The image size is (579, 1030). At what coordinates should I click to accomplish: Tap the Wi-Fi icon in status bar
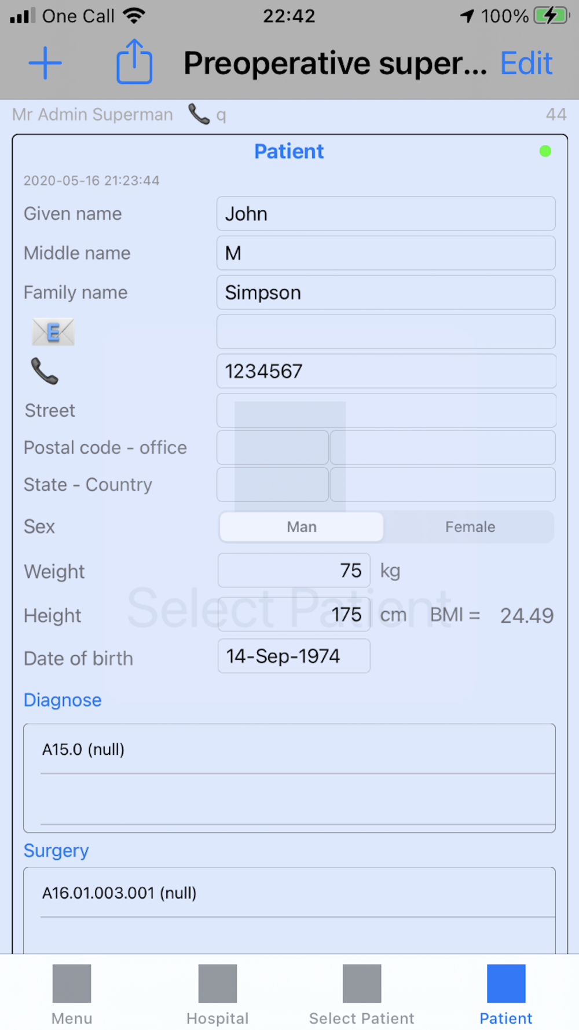coord(134,16)
